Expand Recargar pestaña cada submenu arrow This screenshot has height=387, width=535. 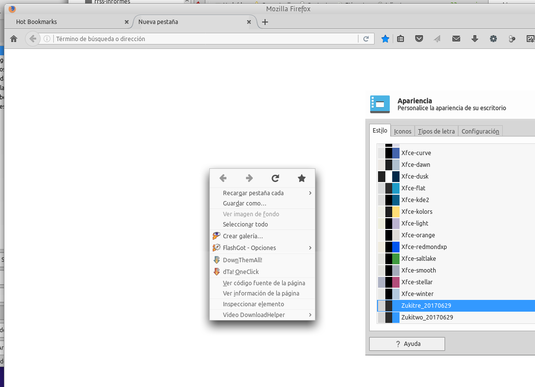tap(310, 193)
